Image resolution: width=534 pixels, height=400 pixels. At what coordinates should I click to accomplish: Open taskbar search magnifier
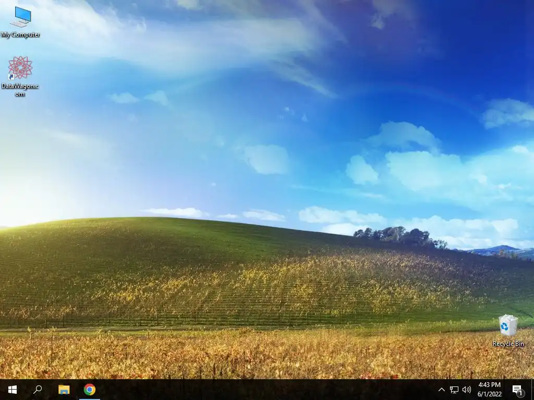pos(38,390)
